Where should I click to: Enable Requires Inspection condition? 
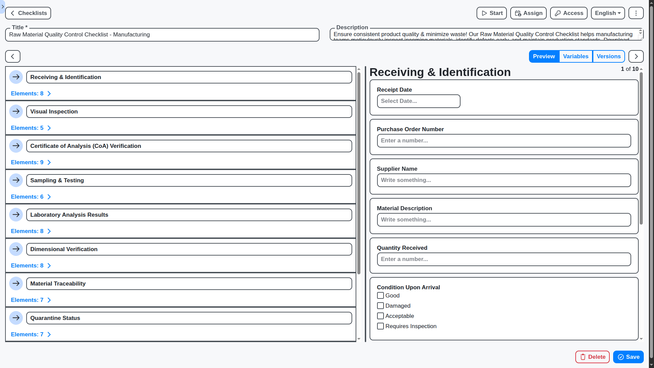coord(380,326)
